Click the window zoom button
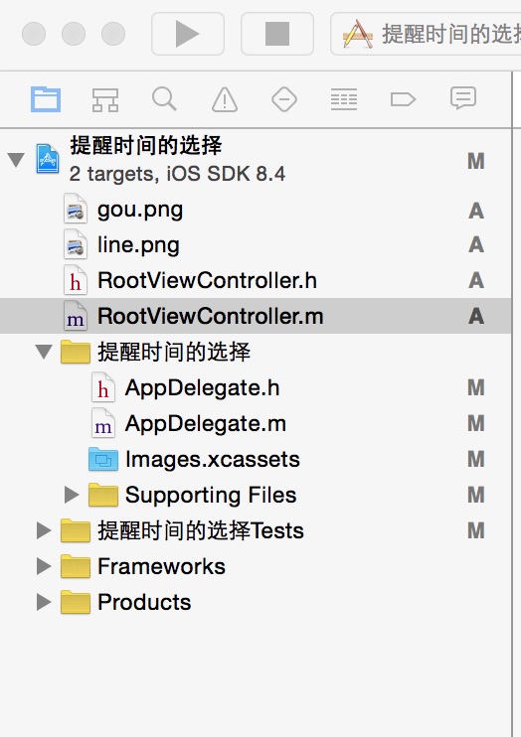Viewport: 521px width, 737px height. point(113,34)
